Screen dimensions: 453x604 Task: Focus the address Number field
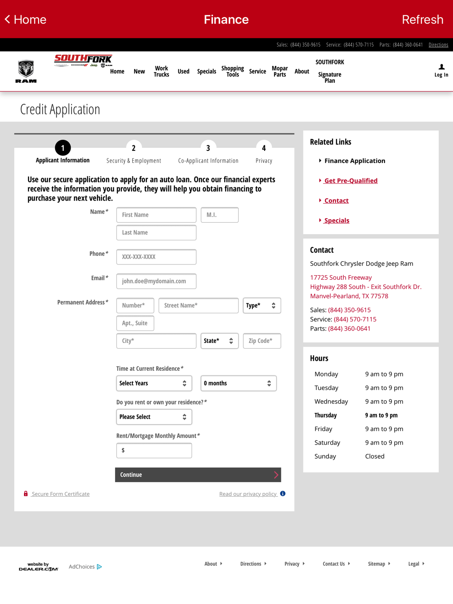click(135, 306)
